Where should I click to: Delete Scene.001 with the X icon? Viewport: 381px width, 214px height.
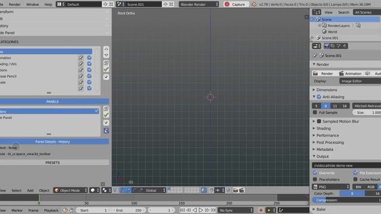tap(171, 4)
